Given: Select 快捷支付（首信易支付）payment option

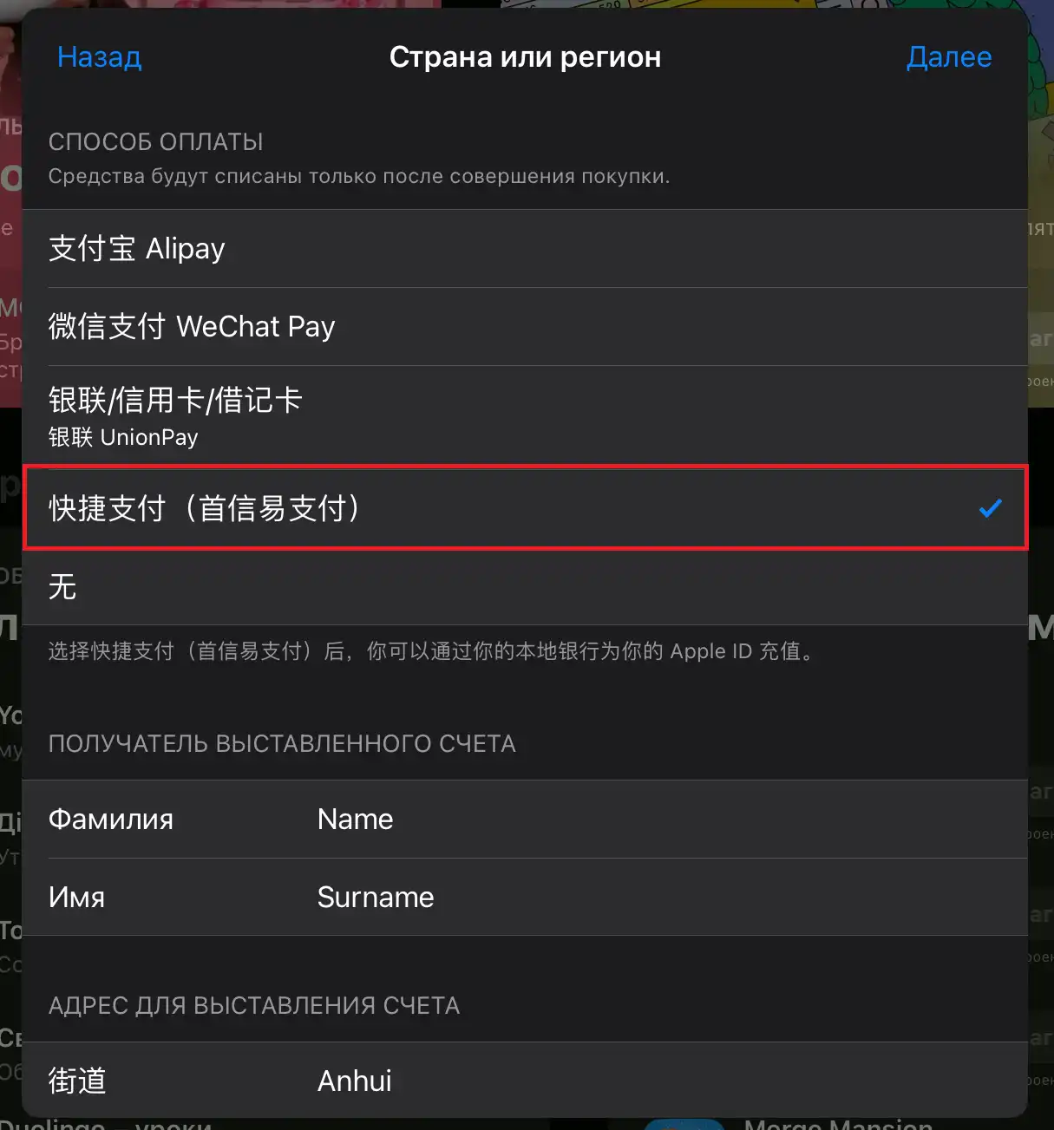Looking at the screenshot, I should click(525, 508).
